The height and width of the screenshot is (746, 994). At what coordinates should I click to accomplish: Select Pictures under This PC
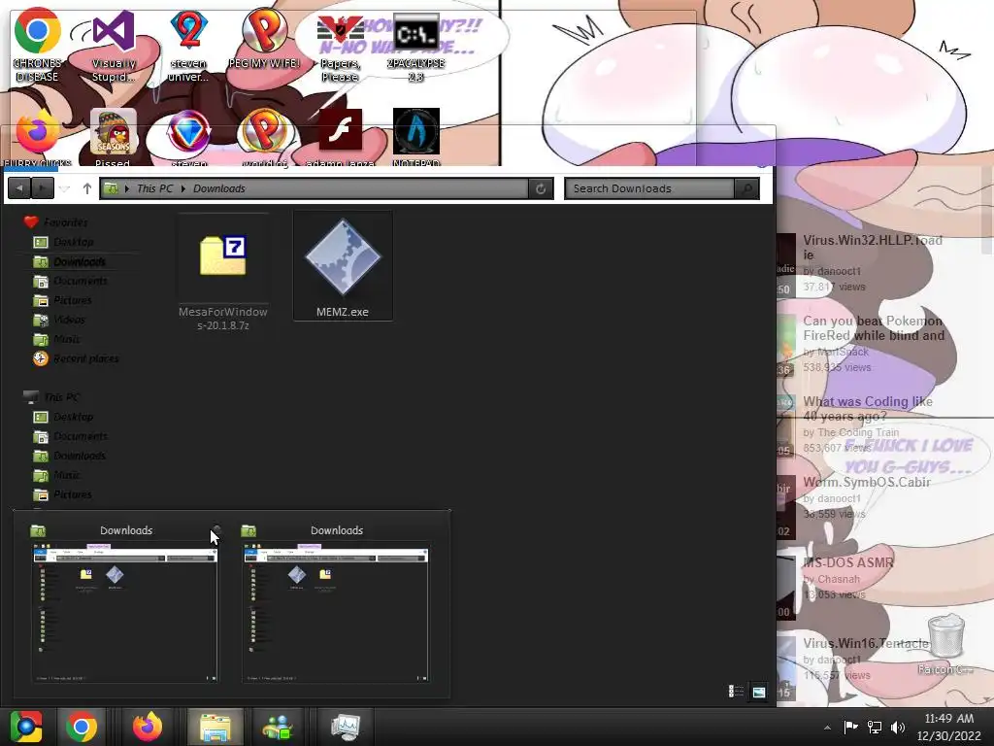tap(63, 494)
